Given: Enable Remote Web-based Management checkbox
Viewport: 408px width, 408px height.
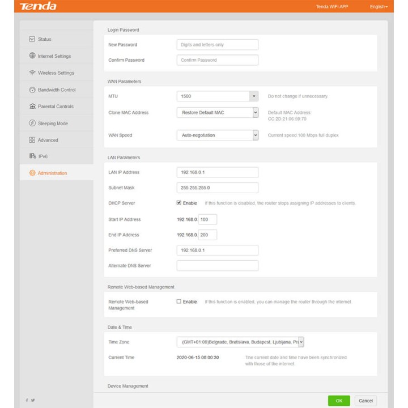Looking at the screenshot, I should coord(178,301).
